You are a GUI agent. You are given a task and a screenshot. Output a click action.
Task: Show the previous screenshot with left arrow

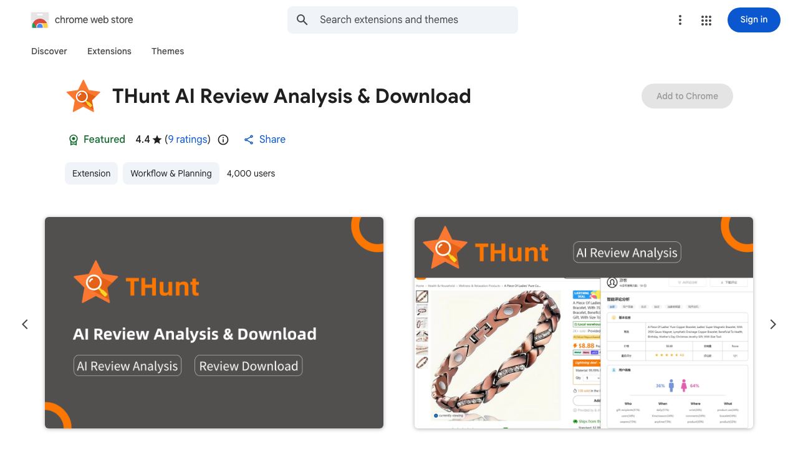coord(25,324)
